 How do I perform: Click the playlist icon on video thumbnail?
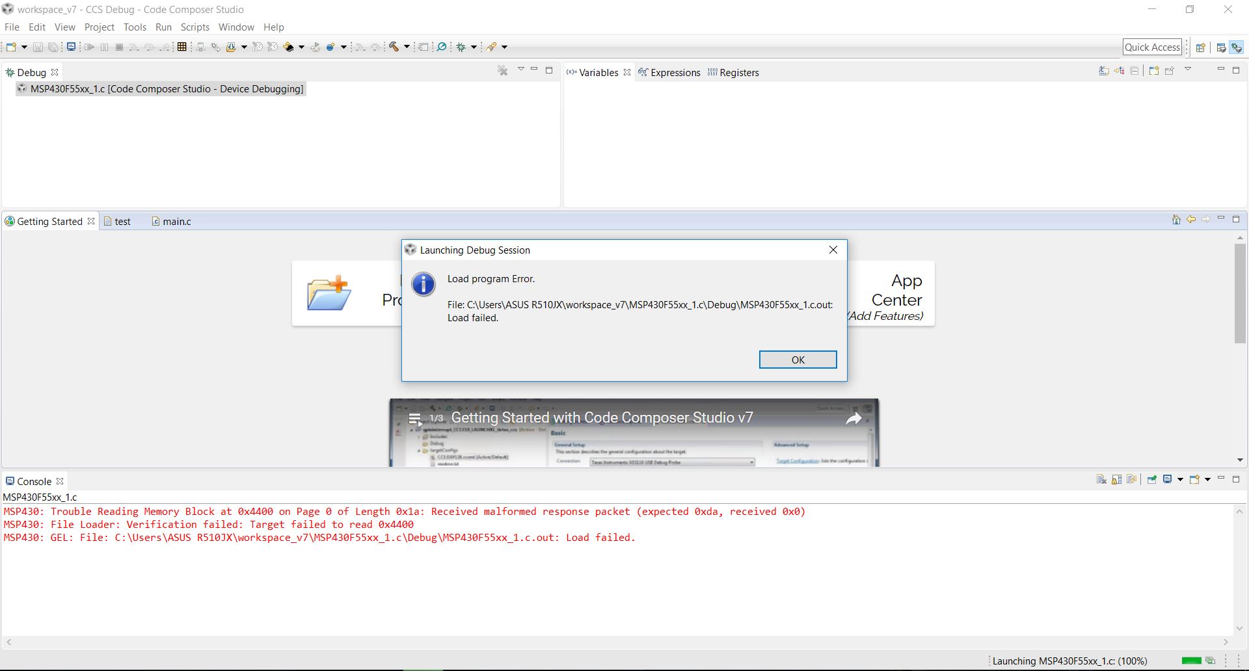point(415,419)
